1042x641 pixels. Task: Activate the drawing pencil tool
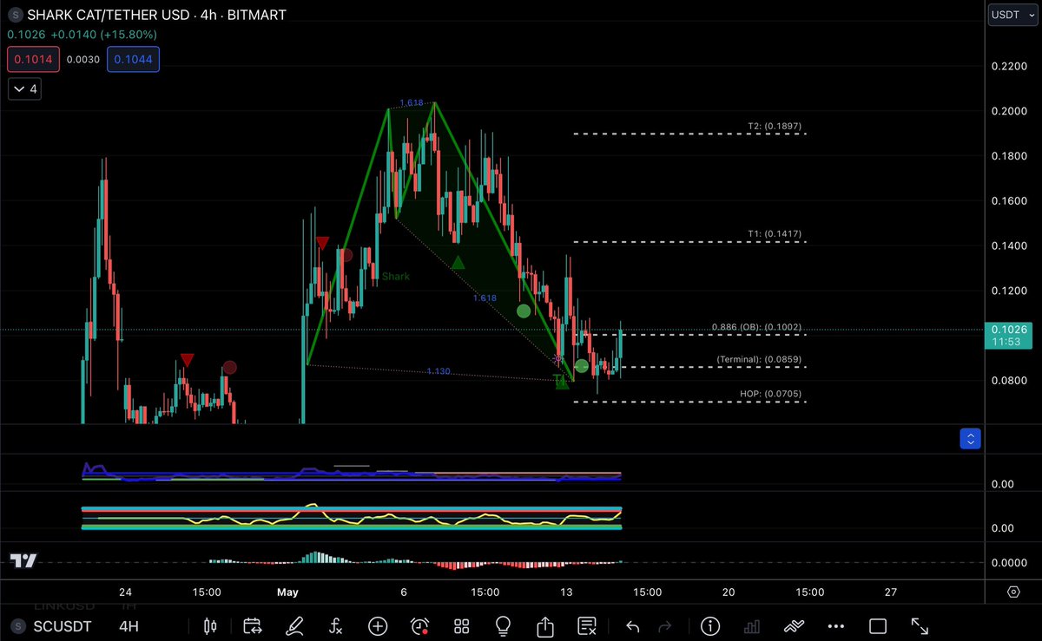click(x=295, y=625)
